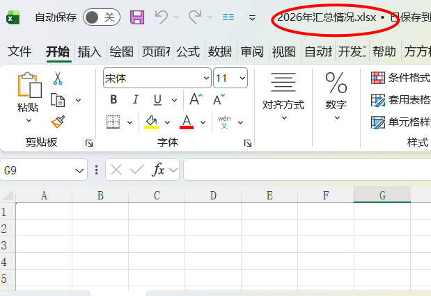Open the font name dropdown
The image size is (431, 296).
(205, 79)
